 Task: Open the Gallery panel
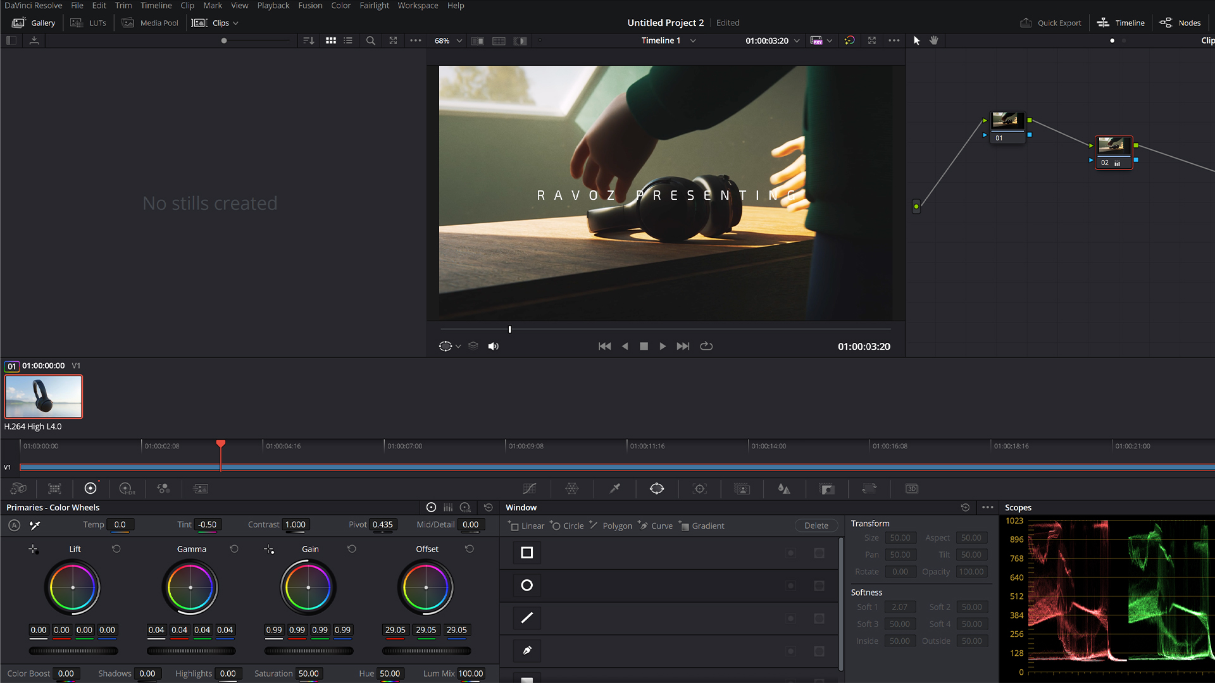pos(34,23)
